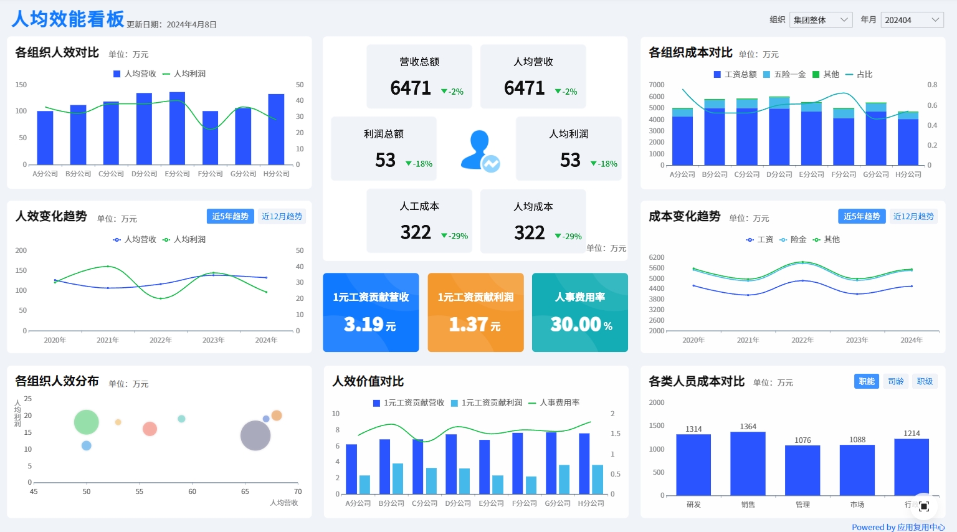957x532 pixels.
Task: Click the 营收总额 6471 card
Action: pyautogui.click(x=419, y=77)
